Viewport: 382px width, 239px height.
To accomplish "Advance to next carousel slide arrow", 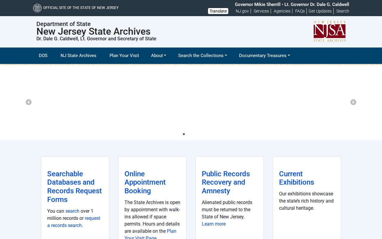I will click(x=353, y=102).
